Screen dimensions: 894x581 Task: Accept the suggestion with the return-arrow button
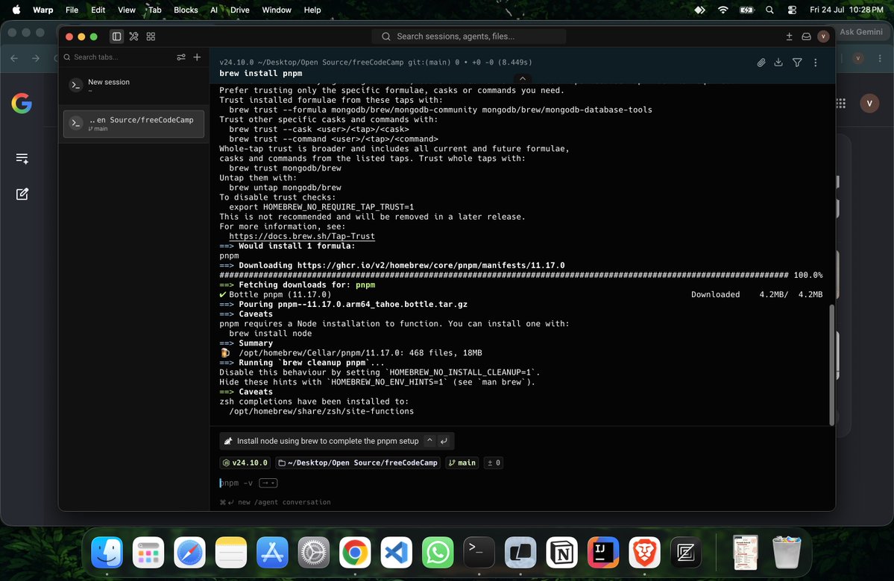(x=444, y=441)
